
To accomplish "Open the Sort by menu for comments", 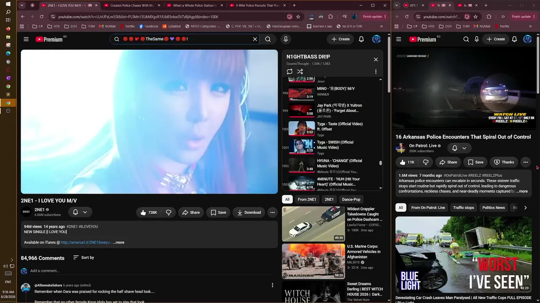I will point(84,258).
